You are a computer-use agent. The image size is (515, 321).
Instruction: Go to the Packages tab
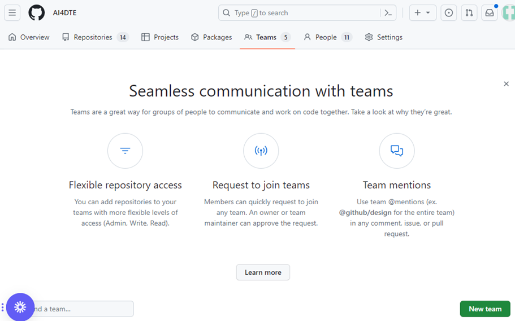pos(211,37)
